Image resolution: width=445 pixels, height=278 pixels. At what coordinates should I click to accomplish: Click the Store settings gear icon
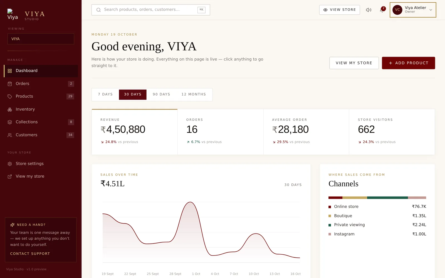(10, 164)
